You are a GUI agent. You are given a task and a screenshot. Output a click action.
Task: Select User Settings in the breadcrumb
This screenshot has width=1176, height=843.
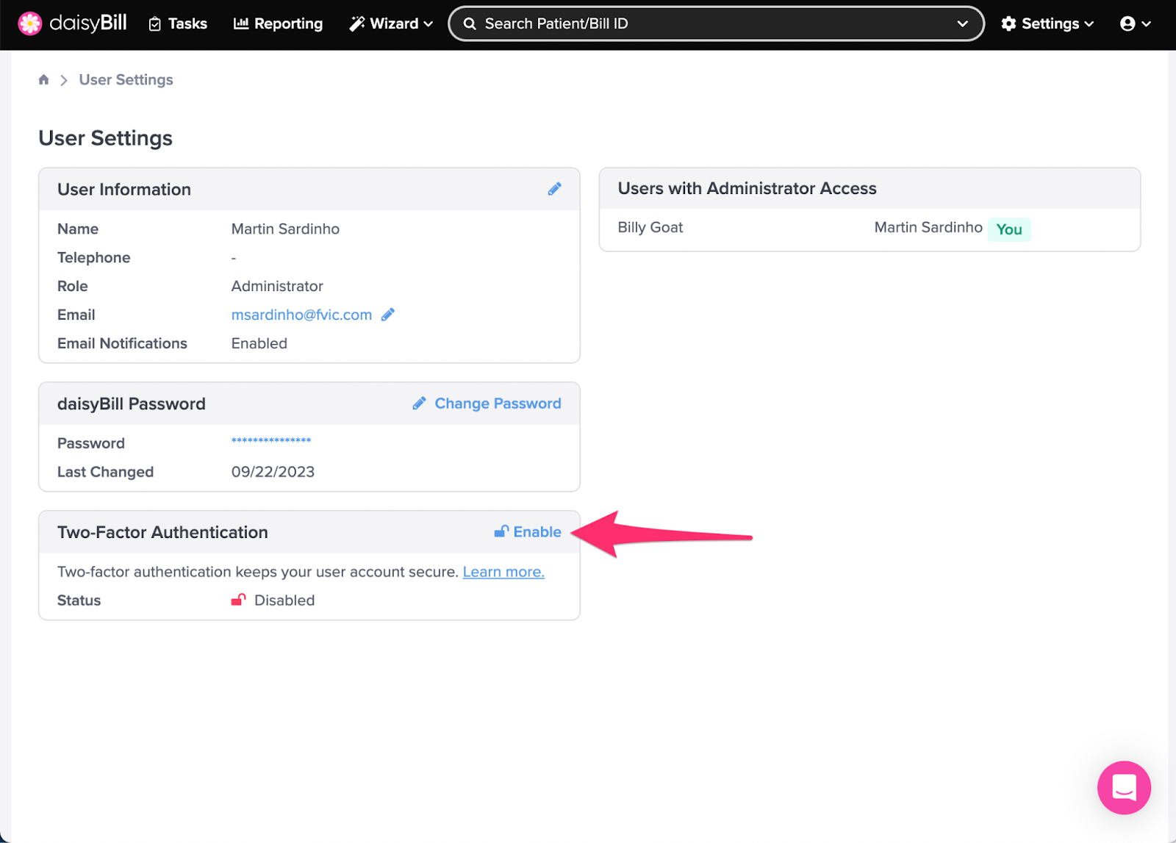(x=126, y=79)
